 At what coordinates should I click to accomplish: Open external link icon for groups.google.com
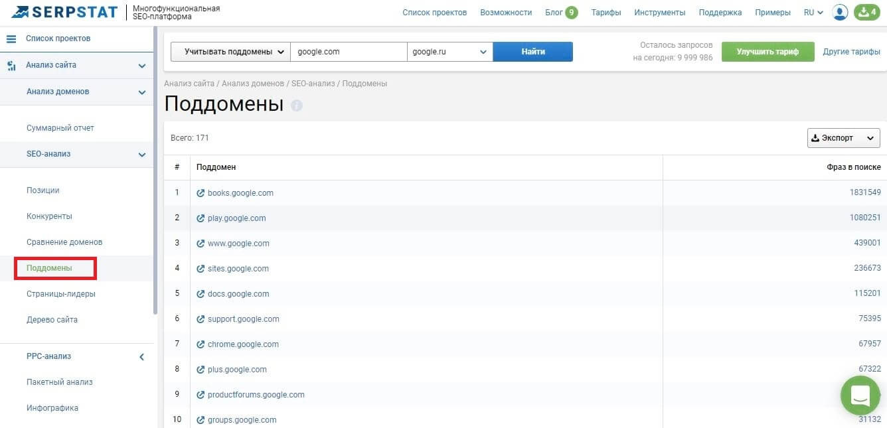[201, 420]
